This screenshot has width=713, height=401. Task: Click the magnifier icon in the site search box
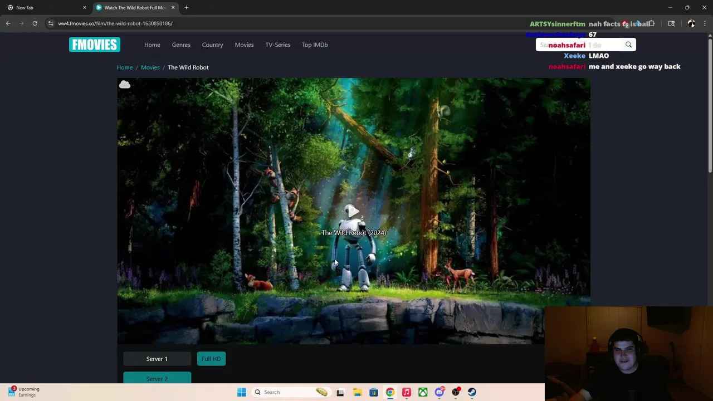click(628, 45)
